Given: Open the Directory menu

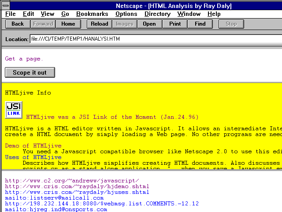Looking at the screenshot, I should coord(158,14).
